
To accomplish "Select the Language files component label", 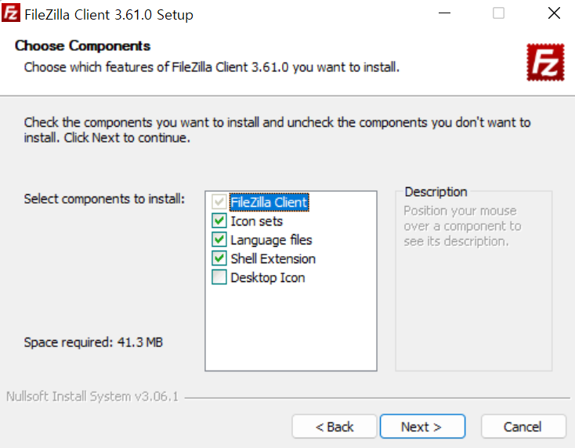I will click(x=271, y=240).
